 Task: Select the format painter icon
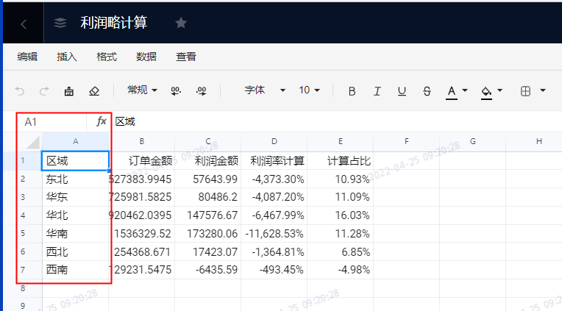click(69, 91)
